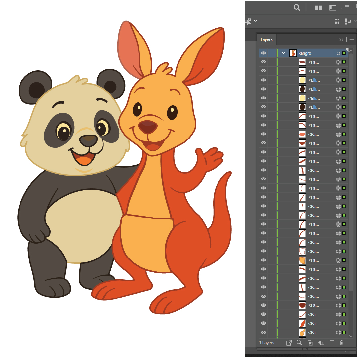Image resolution: width=357 pixels, height=357 pixels.
Task: Switch to the Layers tab
Action: click(x=266, y=40)
